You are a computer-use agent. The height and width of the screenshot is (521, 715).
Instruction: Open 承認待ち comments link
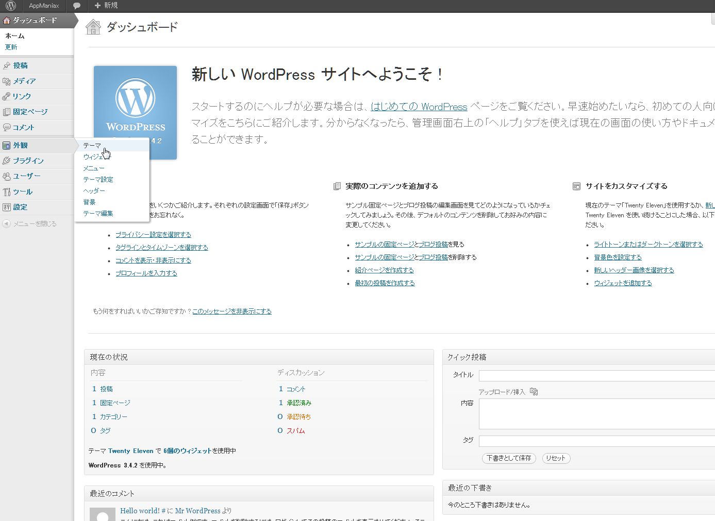(x=299, y=416)
